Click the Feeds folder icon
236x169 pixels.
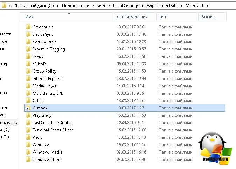[28, 56]
